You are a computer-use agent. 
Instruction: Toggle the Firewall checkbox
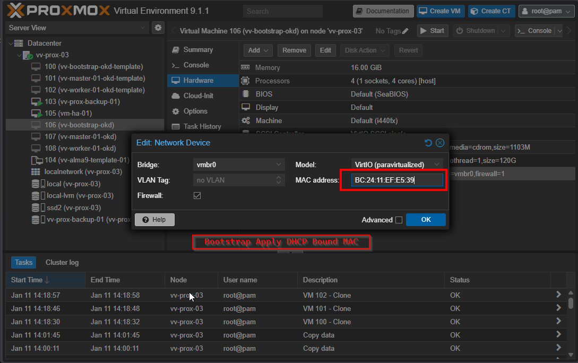(197, 195)
